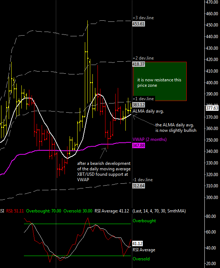Select the 453.61 price tag
The height and width of the screenshot is (268, 220).
pos(138,24)
